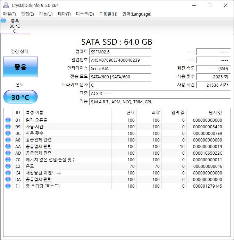
Task: Minimize the CrystalDiskInfo window
Action: [x=194, y=5]
